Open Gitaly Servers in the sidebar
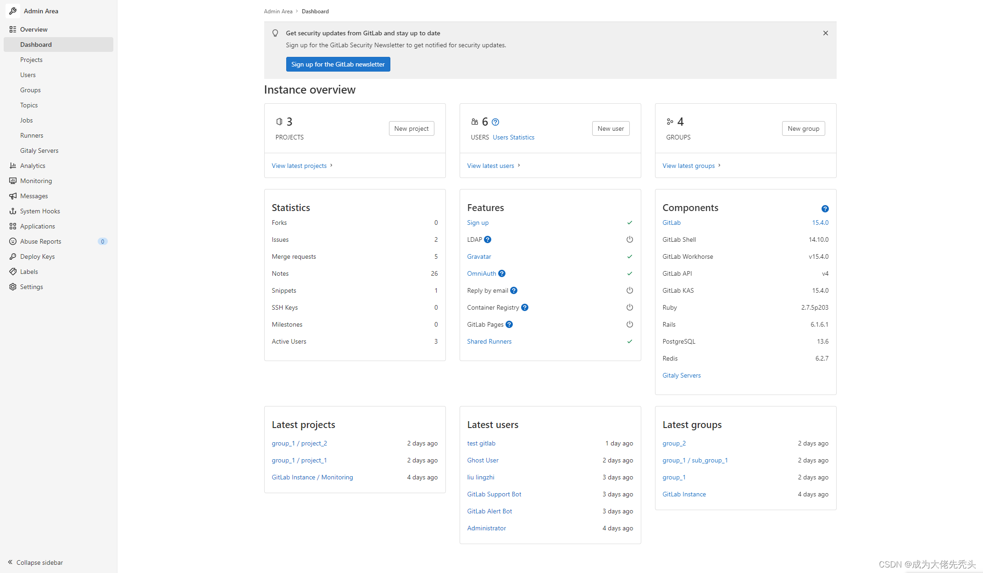 58,150
